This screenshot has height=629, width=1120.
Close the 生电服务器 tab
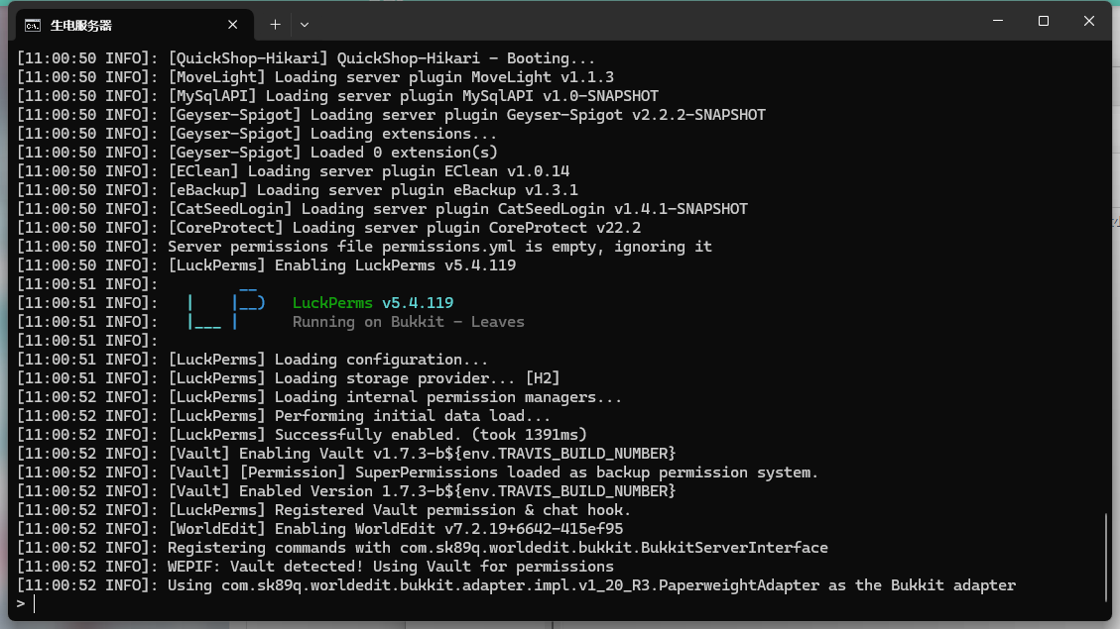(x=233, y=25)
